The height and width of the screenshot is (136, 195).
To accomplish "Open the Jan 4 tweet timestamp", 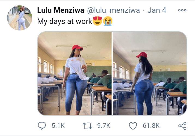I will click(x=157, y=10).
